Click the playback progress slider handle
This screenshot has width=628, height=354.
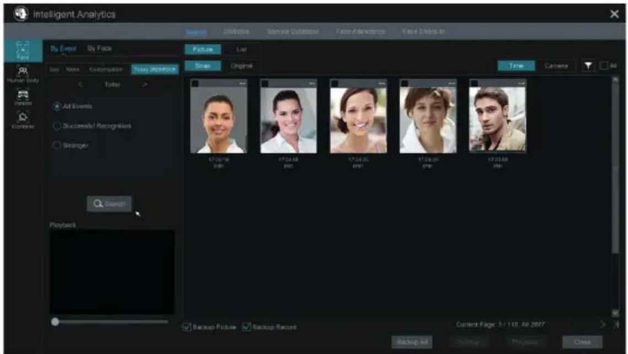[x=55, y=321]
